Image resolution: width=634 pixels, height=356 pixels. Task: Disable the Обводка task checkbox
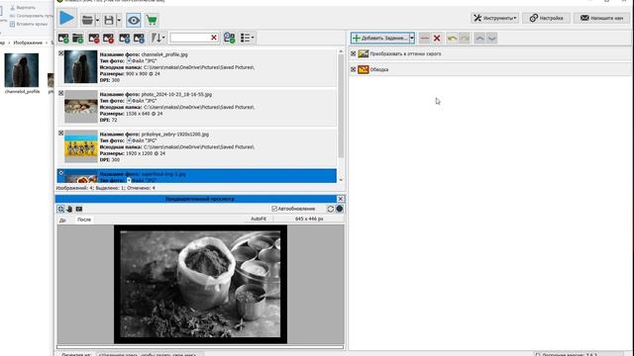point(353,69)
